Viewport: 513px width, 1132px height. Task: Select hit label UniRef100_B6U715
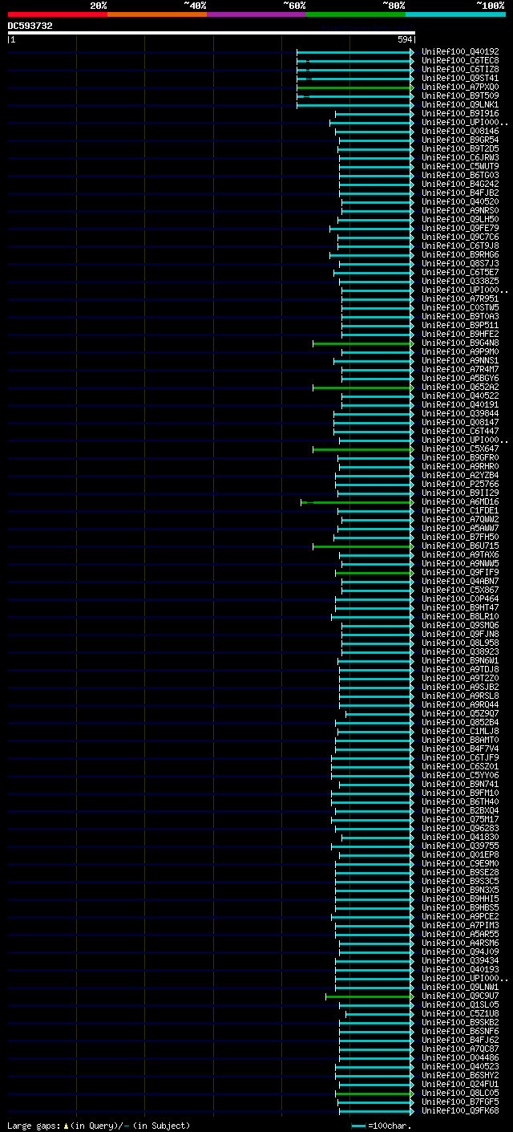460,546
